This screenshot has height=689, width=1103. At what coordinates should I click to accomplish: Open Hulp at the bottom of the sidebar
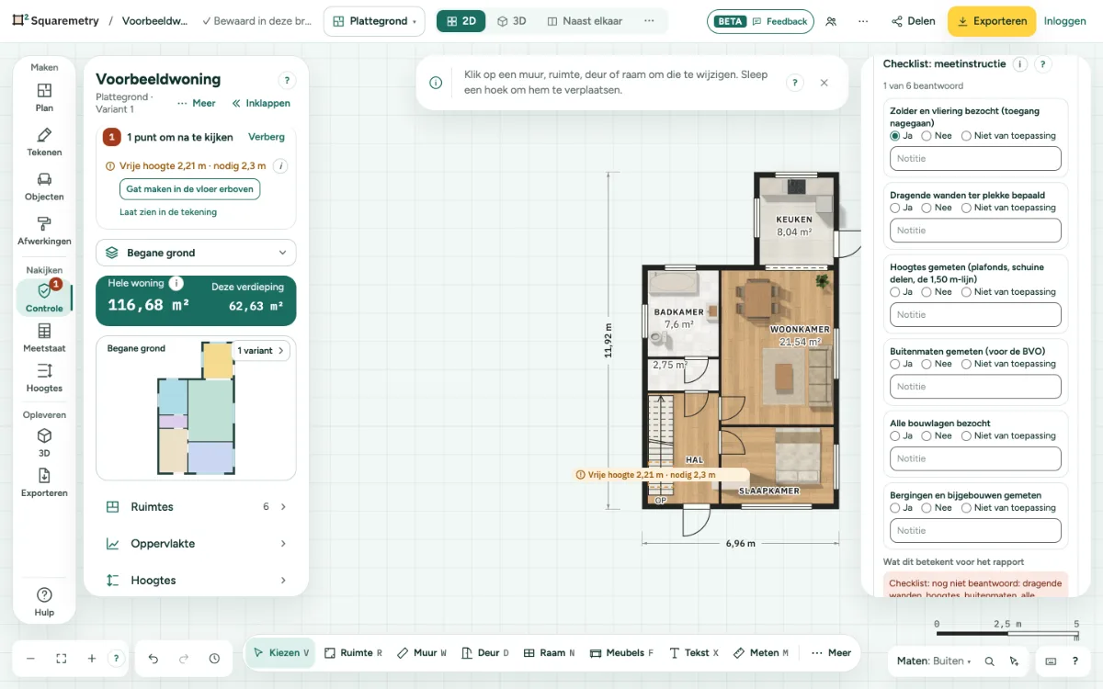coord(44,602)
